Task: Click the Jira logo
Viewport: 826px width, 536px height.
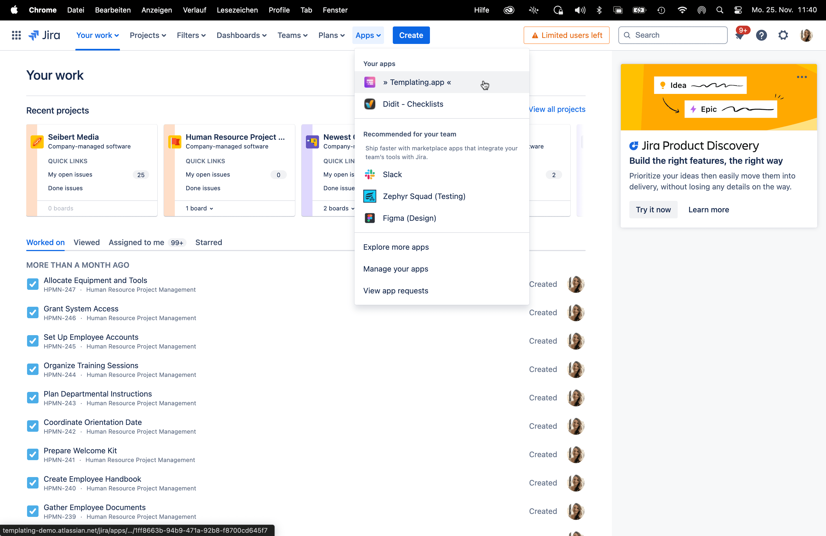Action: click(45, 35)
